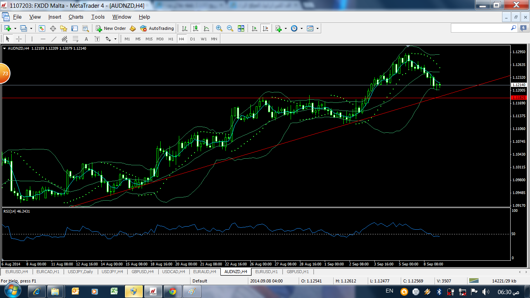Switch to Line Chart display

pyautogui.click(x=206, y=28)
